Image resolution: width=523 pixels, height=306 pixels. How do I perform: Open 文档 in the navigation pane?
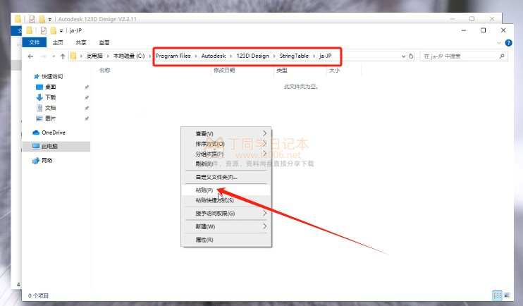(50, 108)
